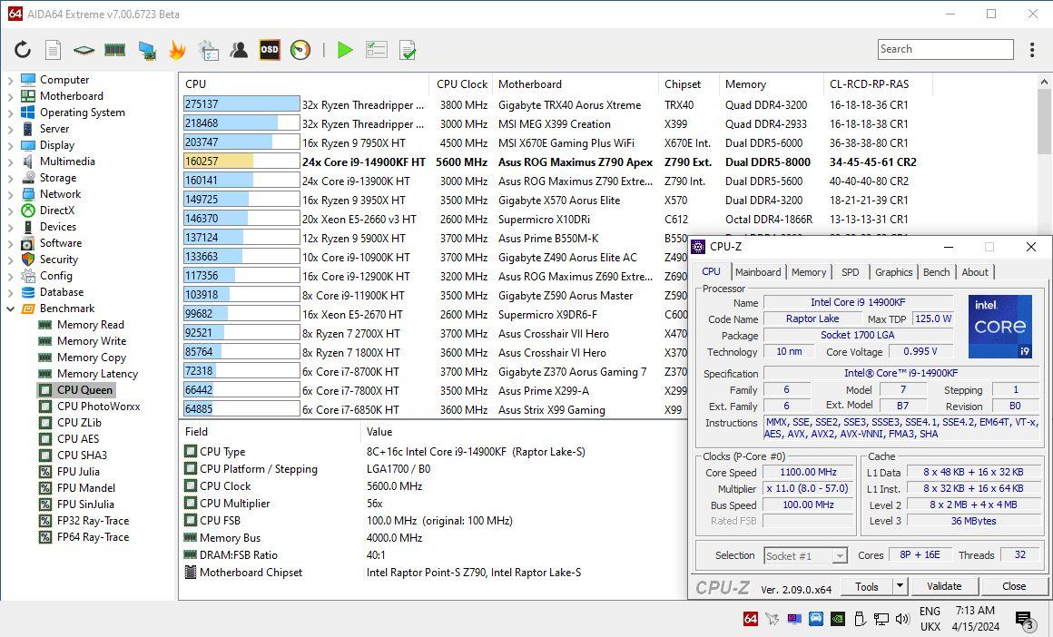This screenshot has height=637, width=1053.
Task: Open the scheduled report clipboard icon
Action: point(209,50)
